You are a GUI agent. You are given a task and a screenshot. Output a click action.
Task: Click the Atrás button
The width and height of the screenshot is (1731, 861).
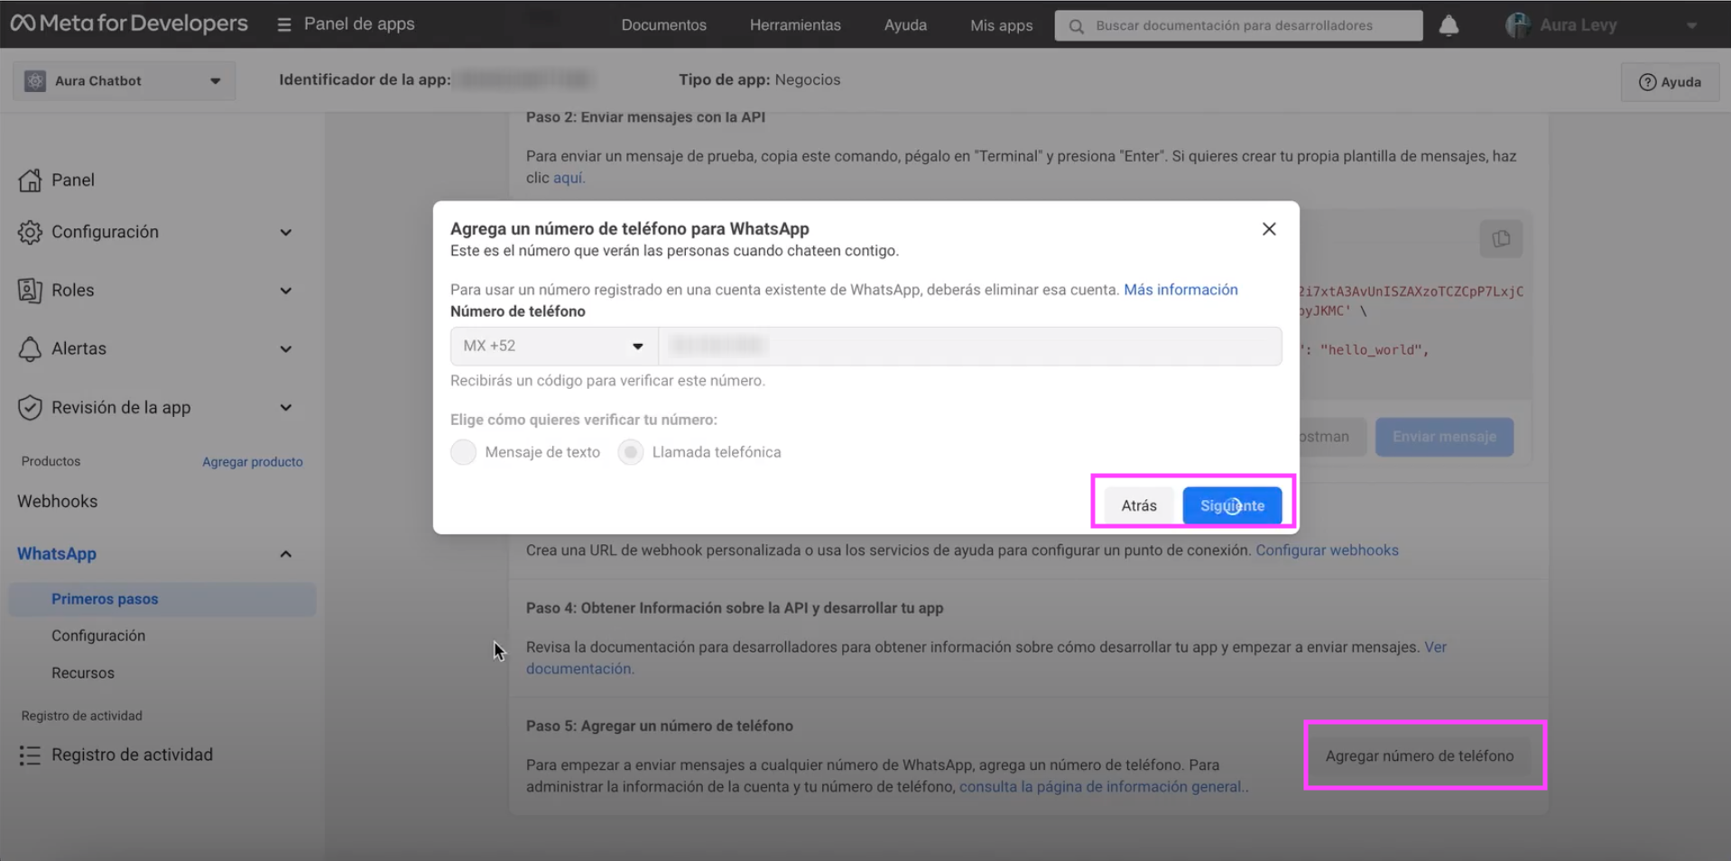coord(1139,506)
